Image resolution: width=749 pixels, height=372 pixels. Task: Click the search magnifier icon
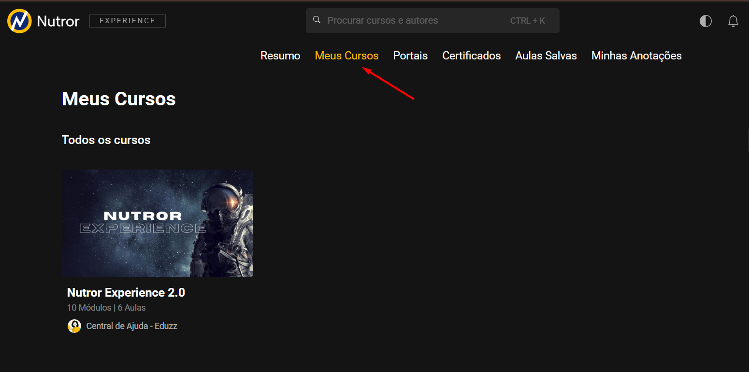point(317,20)
